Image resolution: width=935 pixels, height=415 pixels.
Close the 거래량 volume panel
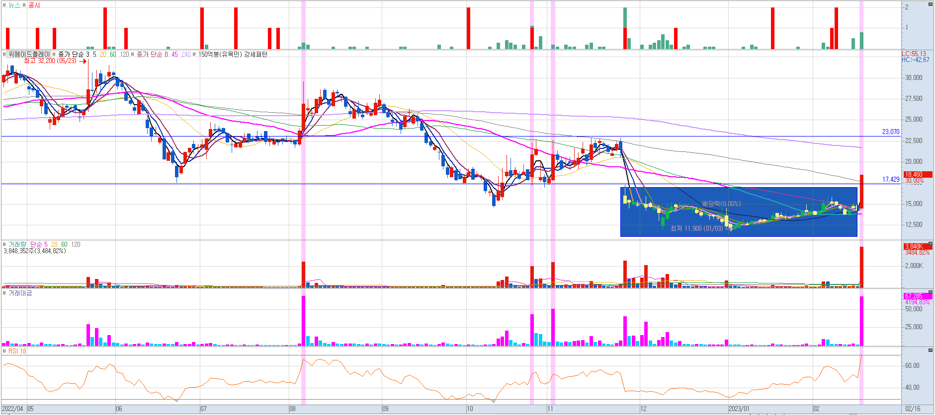click(931, 244)
